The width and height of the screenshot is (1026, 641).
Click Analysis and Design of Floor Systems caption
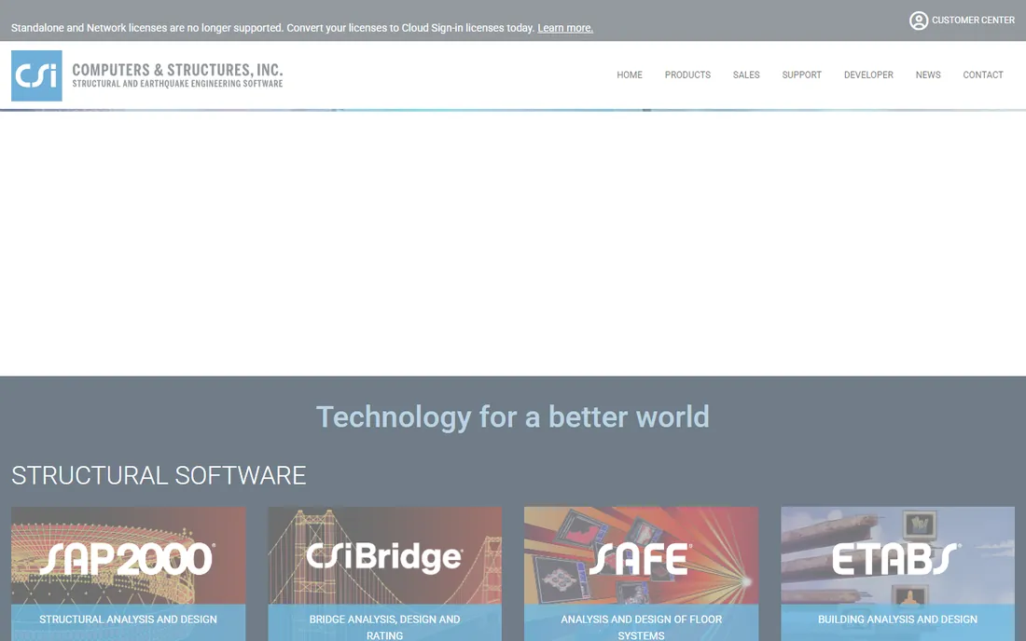(642, 627)
